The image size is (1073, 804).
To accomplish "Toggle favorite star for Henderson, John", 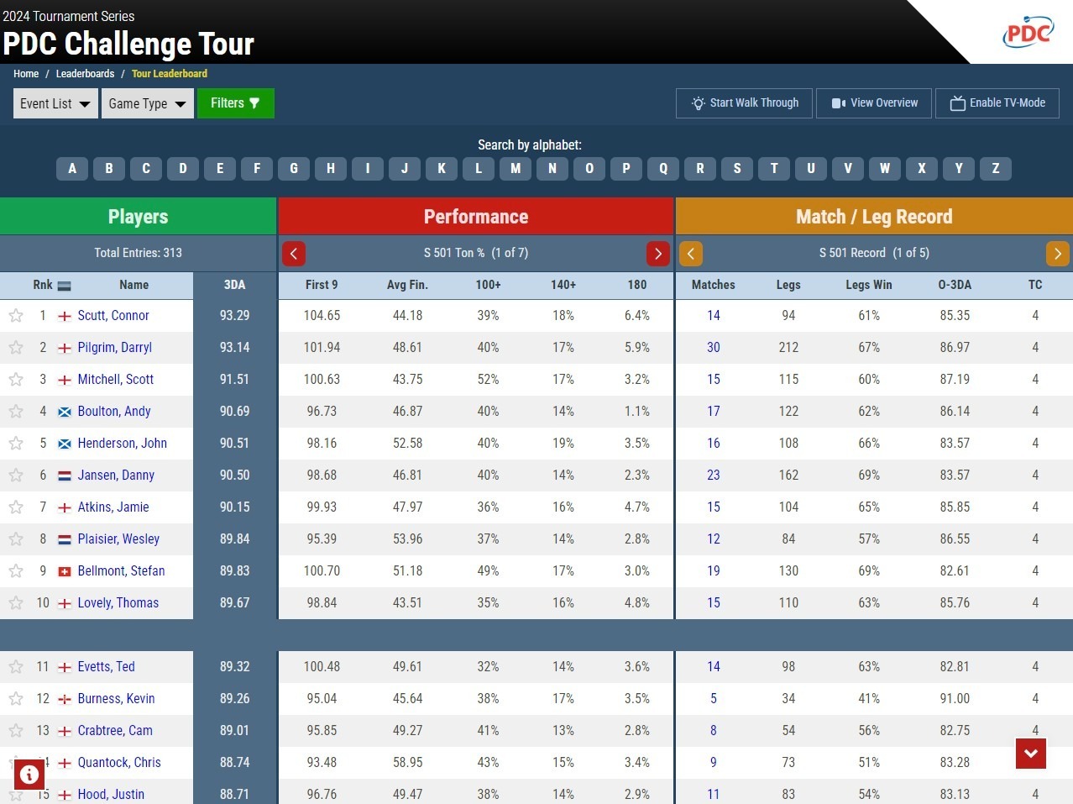I will [16, 444].
